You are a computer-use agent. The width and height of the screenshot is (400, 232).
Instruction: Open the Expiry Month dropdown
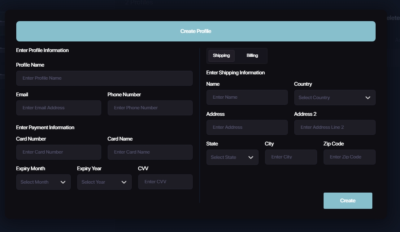[x=43, y=182]
